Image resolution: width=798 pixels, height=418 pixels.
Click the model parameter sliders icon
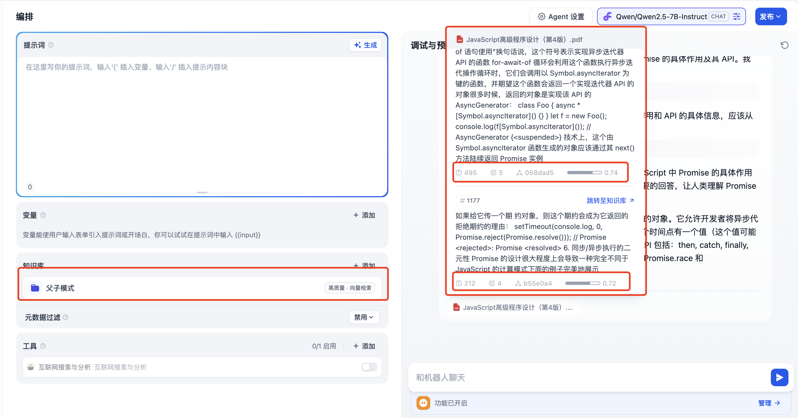point(737,17)
